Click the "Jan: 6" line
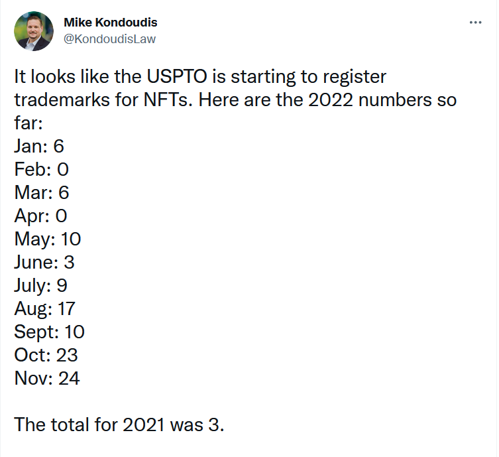 (x=39, y=147)
